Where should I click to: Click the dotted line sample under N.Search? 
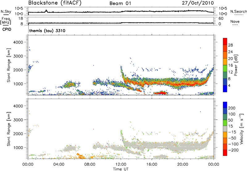coord(239,15)
